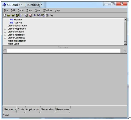Open the properties icon beside Log

click(x=48, y=15)
